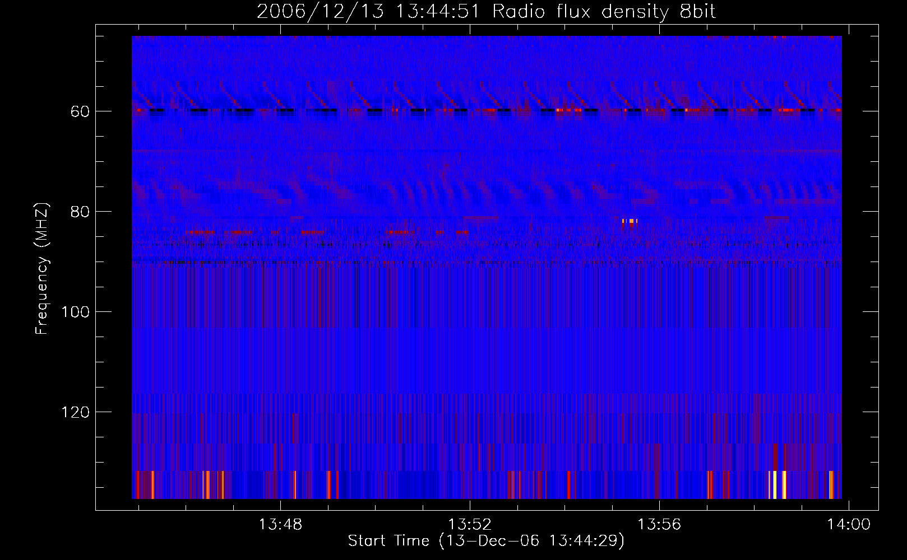Image resolution: width=907 pixels, height=560 pixels.
Task: Click the "Frequency (MHZ)" y-axis label
Action: click(x=42, y=268)
